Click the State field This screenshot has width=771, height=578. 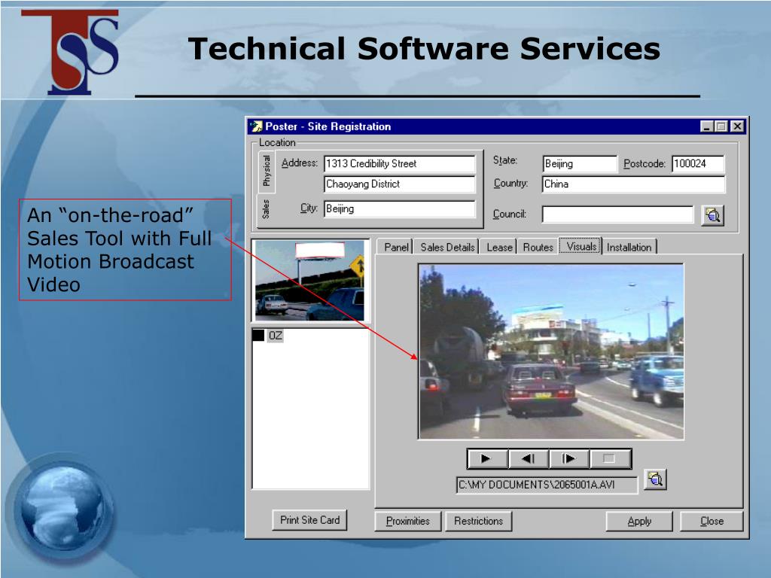[x=580, y=163]
